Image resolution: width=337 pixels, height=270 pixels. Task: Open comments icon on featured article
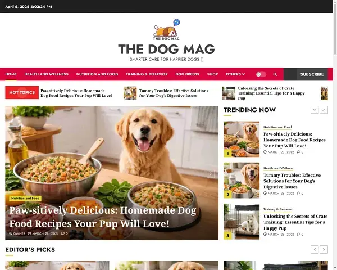pos(64,233)
